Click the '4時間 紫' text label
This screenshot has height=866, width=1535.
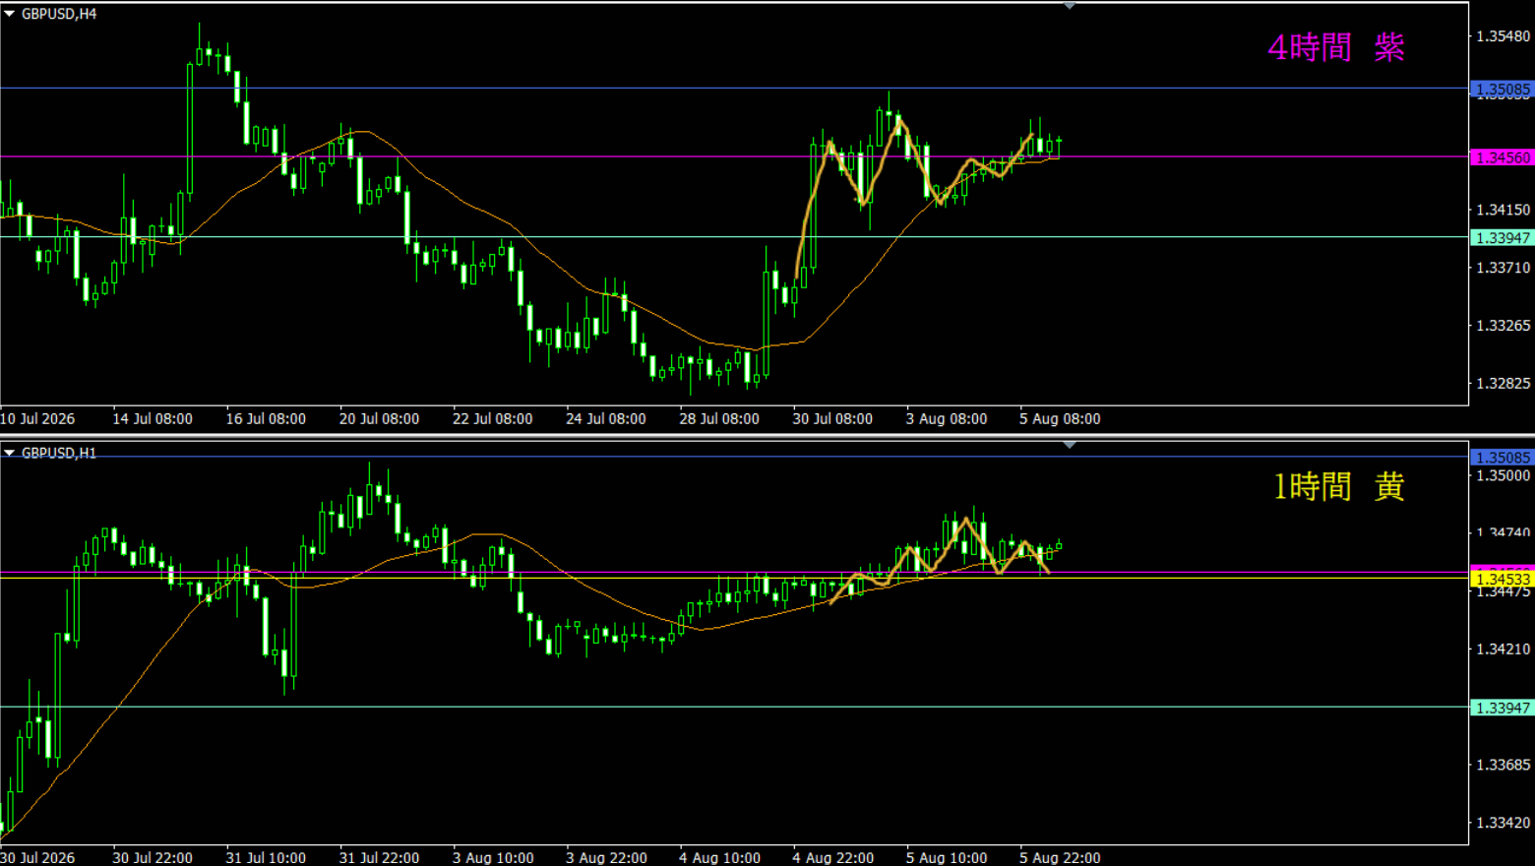[1336, 47]
